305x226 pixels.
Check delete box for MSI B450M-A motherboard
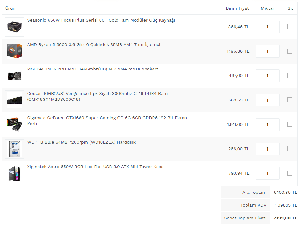tap(290, 75)
